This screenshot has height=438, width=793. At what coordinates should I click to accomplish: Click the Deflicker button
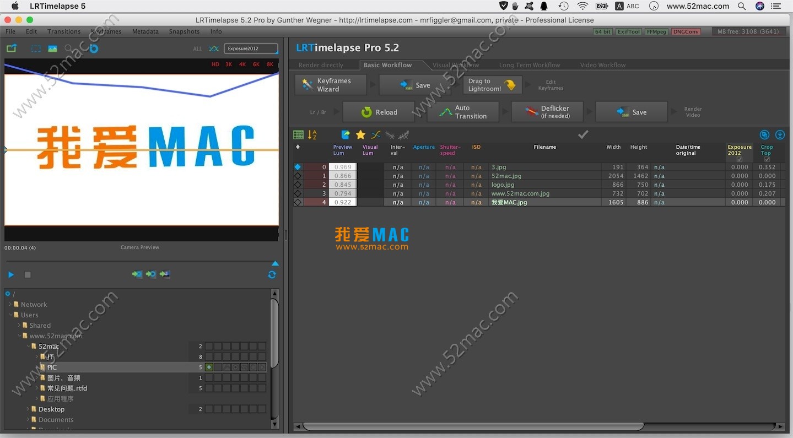547,112
